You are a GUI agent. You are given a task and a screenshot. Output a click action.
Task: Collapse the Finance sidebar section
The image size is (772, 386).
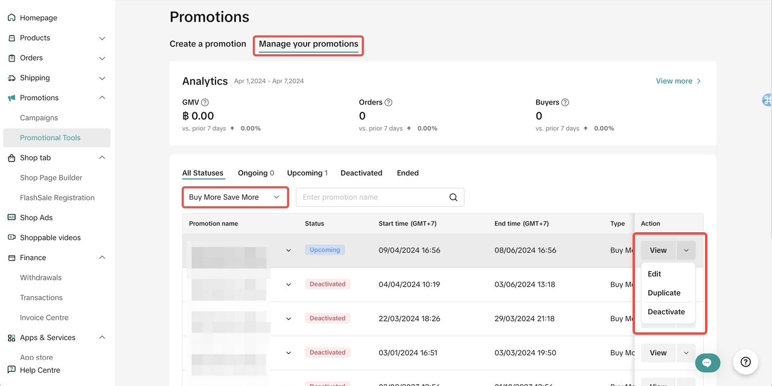[x=102, y=258]
